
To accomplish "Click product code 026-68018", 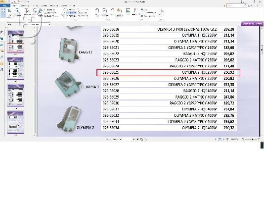I will tap(111, 29).
